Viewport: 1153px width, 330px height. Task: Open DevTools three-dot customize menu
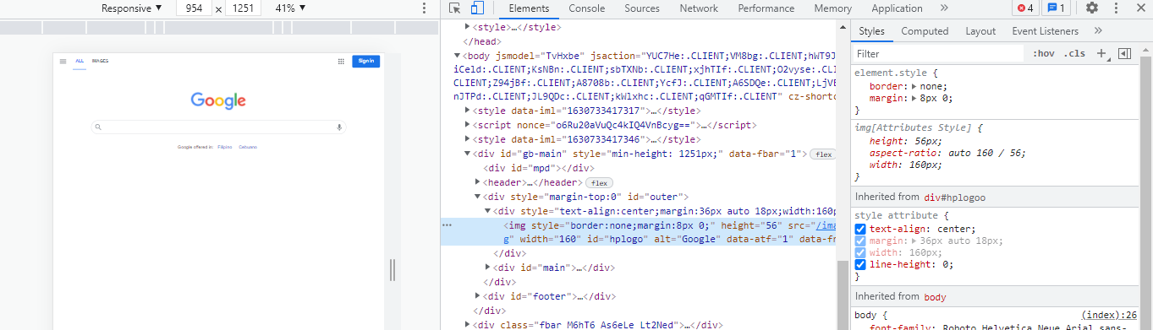coord(1117,8)
